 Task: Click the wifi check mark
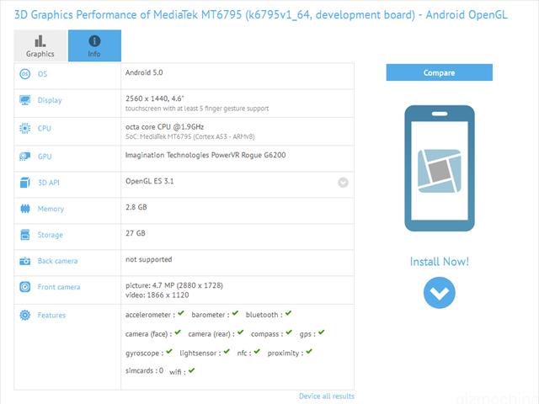191,370
